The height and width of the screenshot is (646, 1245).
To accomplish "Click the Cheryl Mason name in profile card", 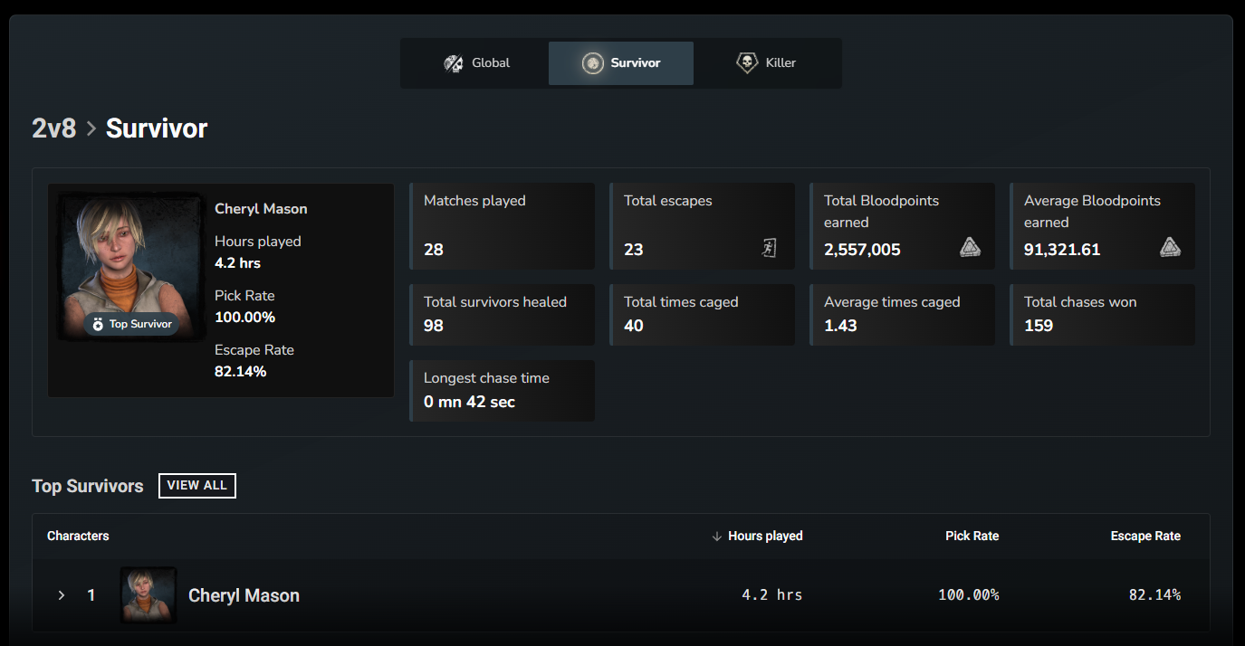I will tap(261, 209).
